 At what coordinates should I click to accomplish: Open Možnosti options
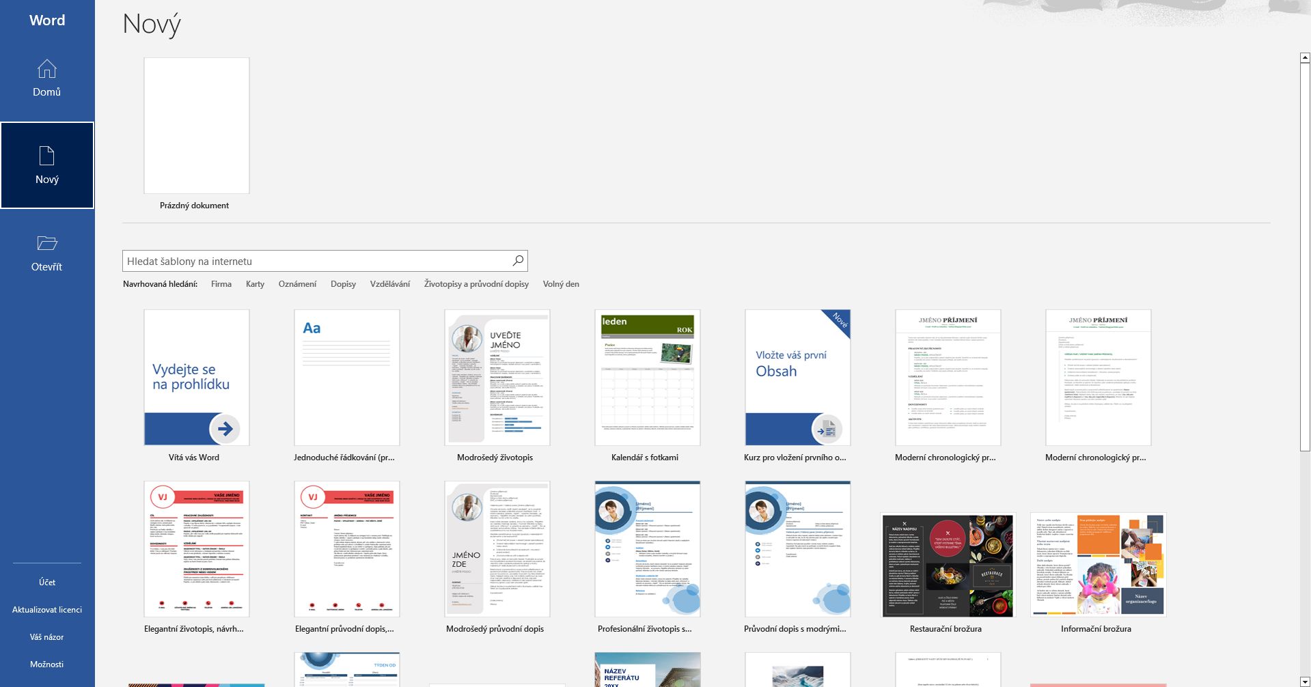point(46,664)
